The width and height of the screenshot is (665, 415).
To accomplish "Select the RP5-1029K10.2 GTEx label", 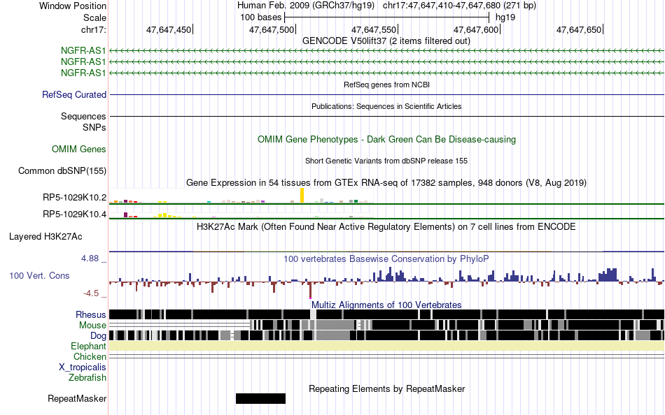I will [75, 197].
